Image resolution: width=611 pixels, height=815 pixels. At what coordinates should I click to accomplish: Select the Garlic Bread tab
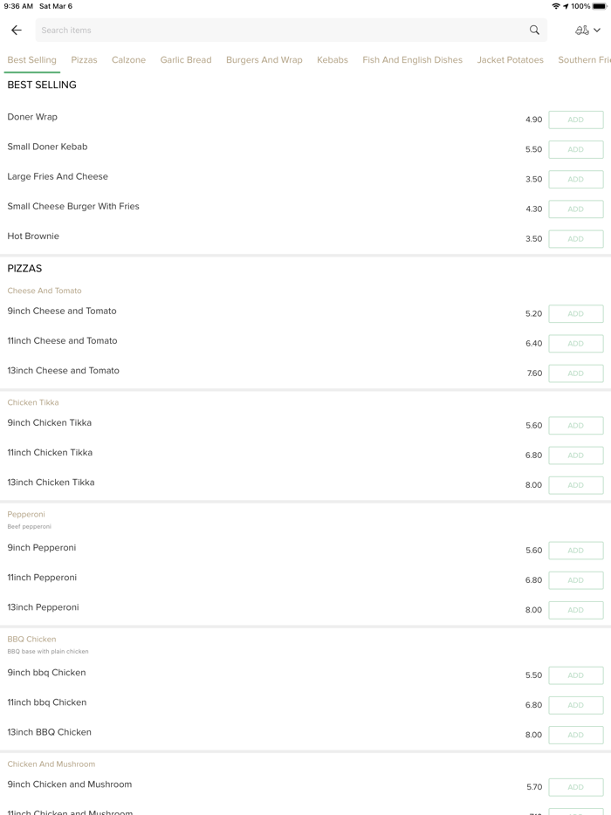point(186,60)
